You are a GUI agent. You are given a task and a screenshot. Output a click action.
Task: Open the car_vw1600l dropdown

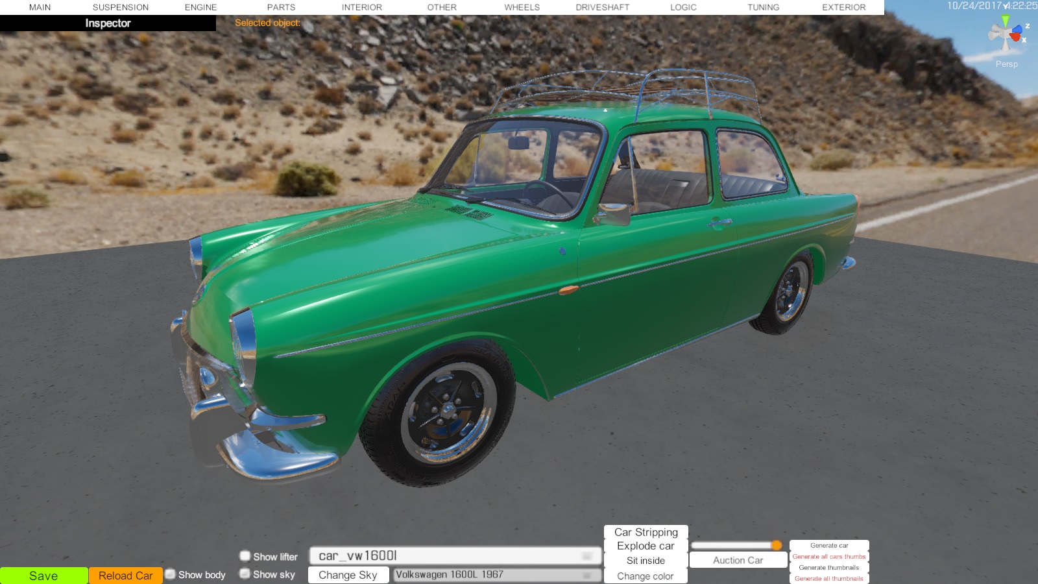[455, 555]
